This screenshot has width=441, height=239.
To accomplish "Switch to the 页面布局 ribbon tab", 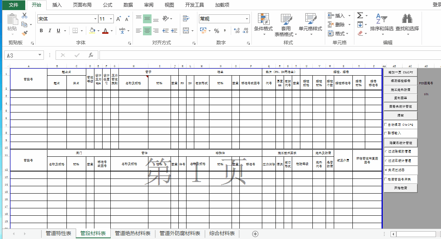I will (x=82, y=5).
